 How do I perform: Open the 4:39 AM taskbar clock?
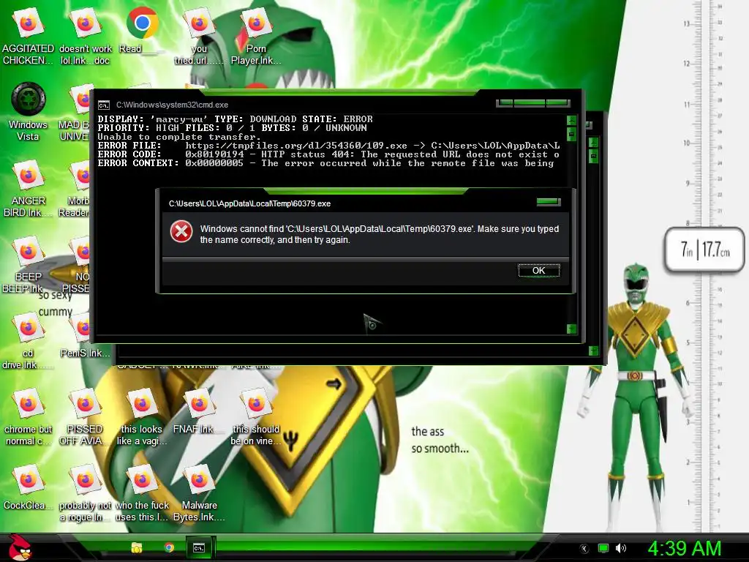(x=684, y=549)
